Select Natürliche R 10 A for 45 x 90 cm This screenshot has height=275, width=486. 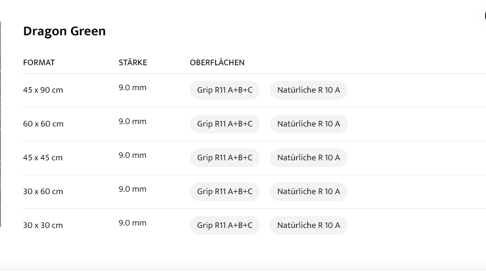point(308,90)
